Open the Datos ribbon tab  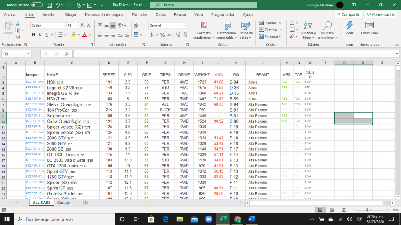tap(161, 14)
